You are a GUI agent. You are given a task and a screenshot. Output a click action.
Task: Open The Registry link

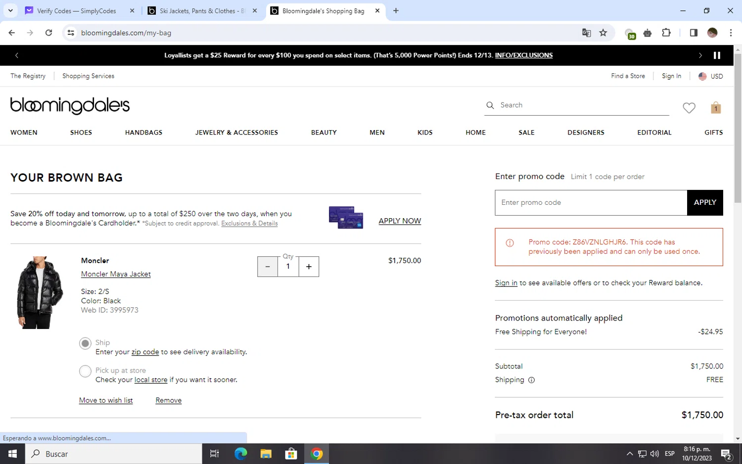(x=28, y=76)
